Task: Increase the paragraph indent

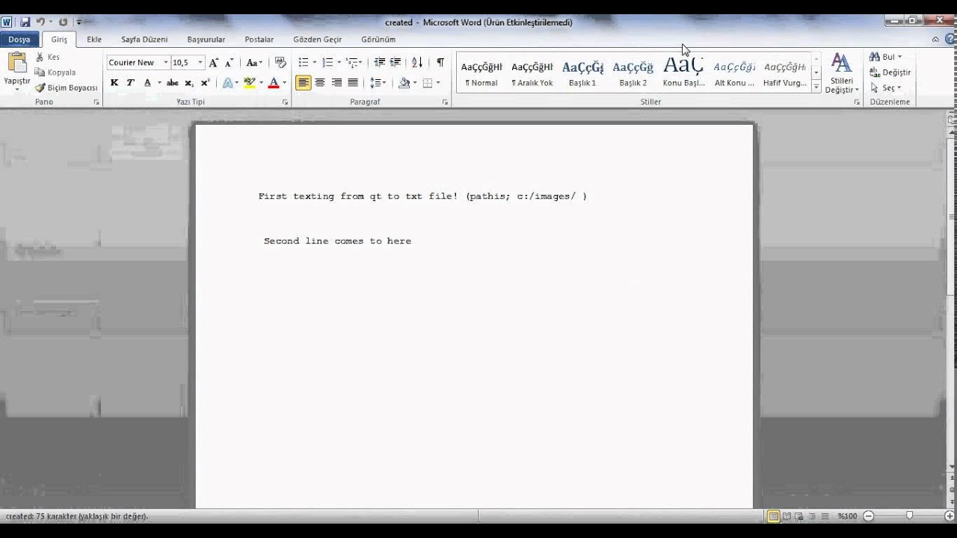Action: pos(396,63)
